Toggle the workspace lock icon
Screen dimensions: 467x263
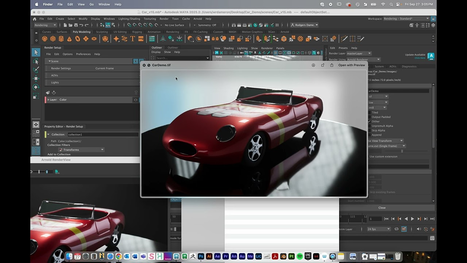433,19
